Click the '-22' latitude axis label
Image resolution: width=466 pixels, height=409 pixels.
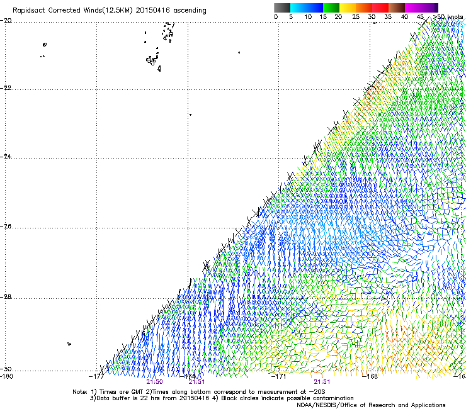[6, 88]
